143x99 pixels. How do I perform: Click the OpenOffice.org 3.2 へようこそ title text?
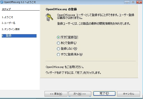(x=20, y=2)
